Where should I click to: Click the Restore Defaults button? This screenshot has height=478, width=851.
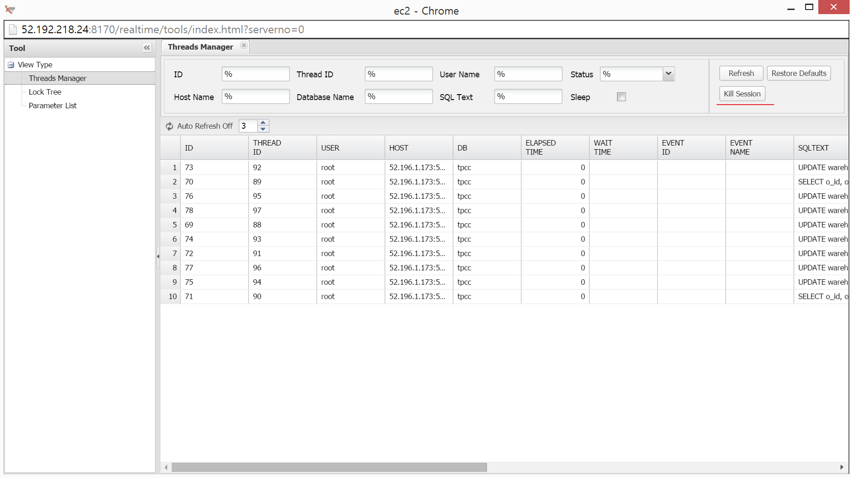tap(799, 73)
